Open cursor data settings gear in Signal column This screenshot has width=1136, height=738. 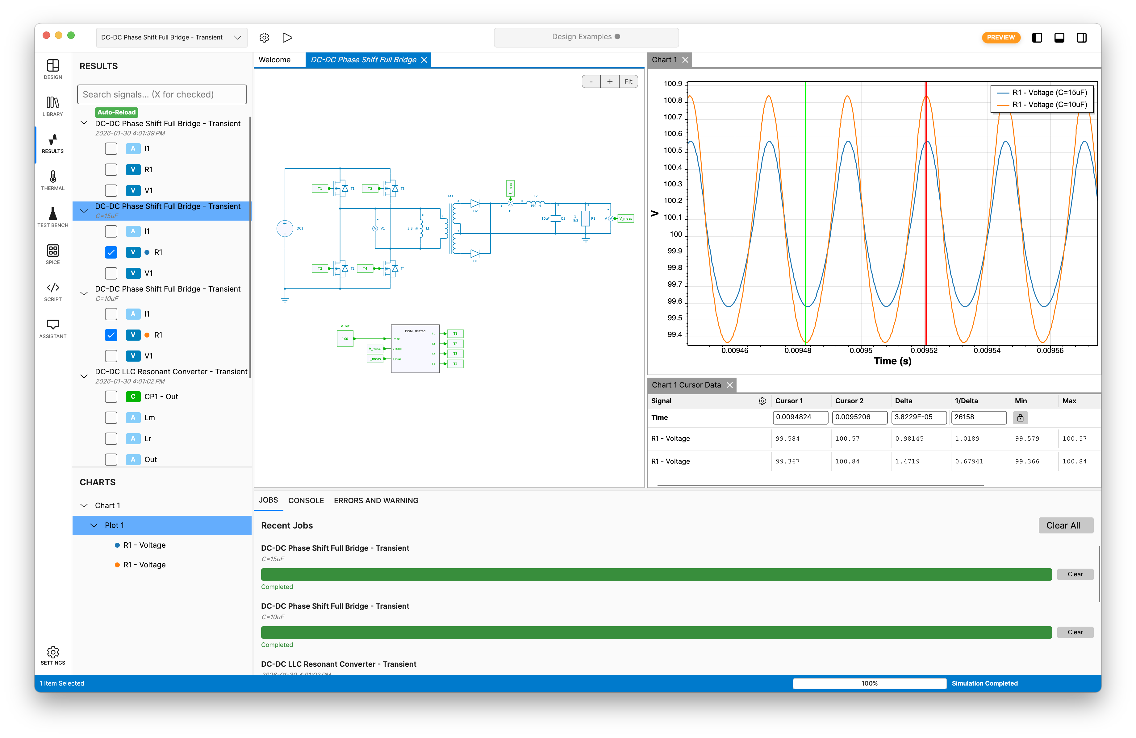pyautogui.click(x=762, y=401)
